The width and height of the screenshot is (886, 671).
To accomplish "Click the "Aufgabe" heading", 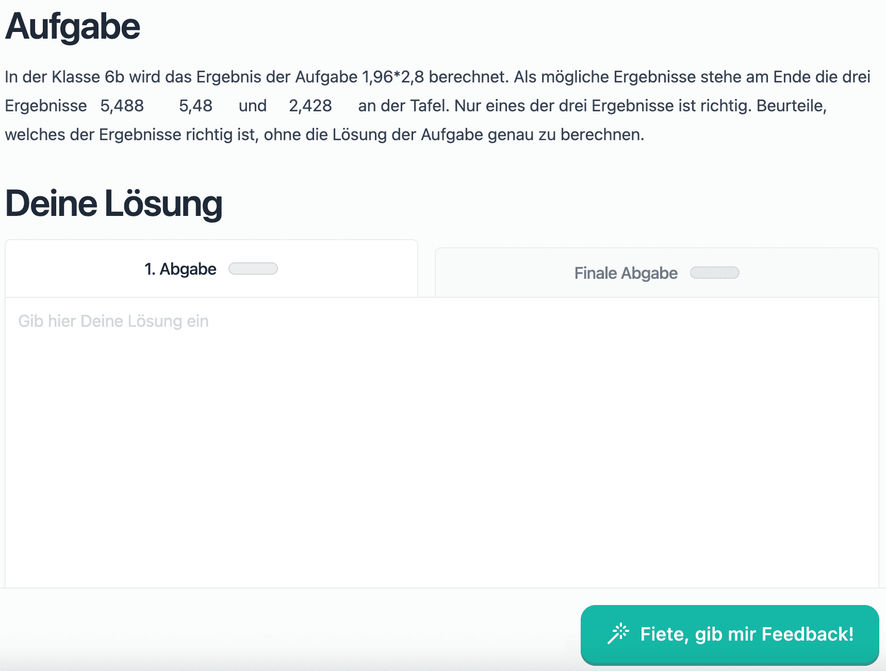I will pos(73,27).
